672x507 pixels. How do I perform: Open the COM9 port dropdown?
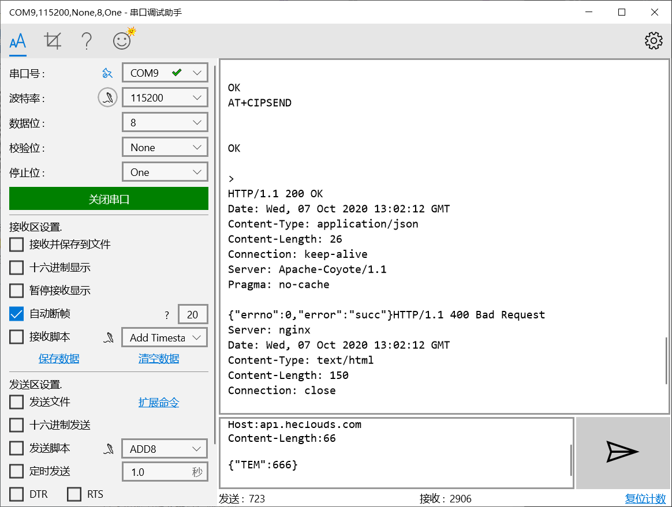165,72
